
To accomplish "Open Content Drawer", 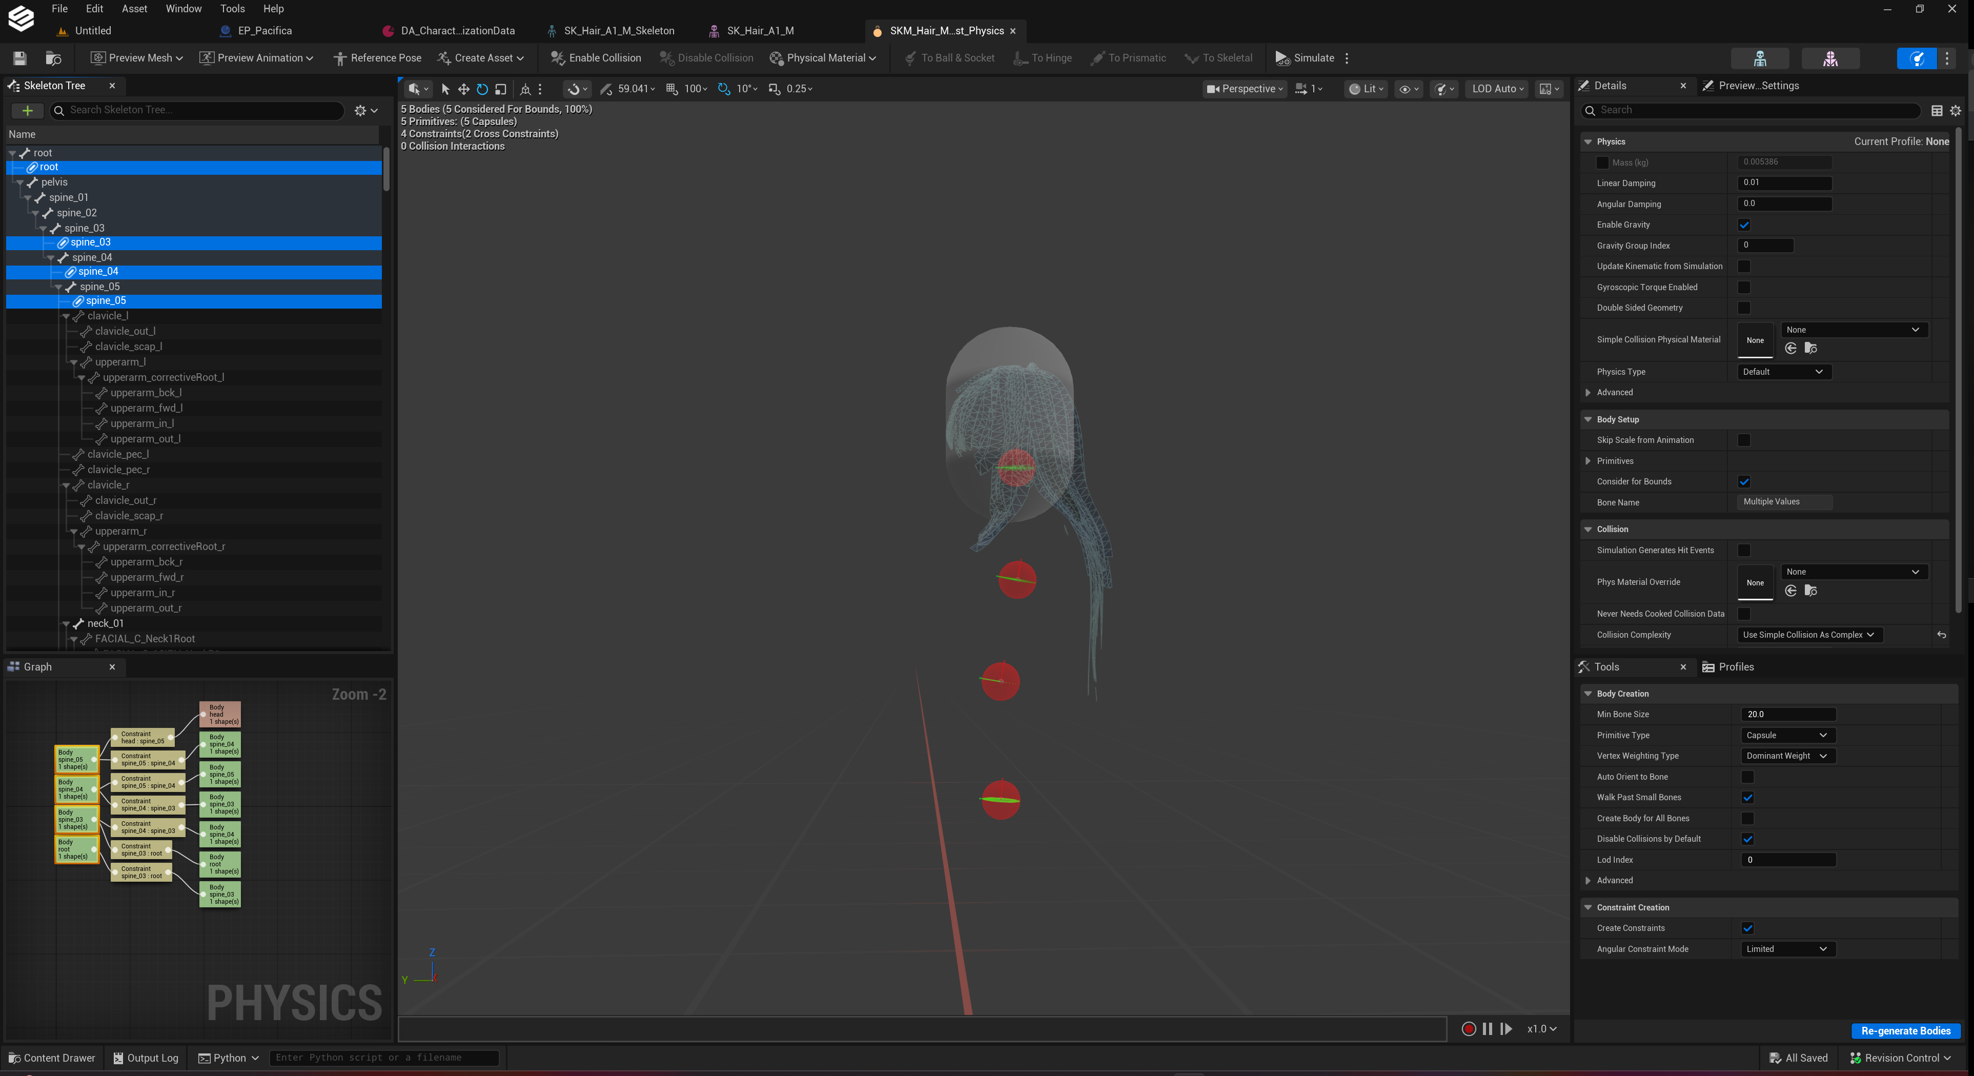I will pyautogui.click(x=51, y=1059).
